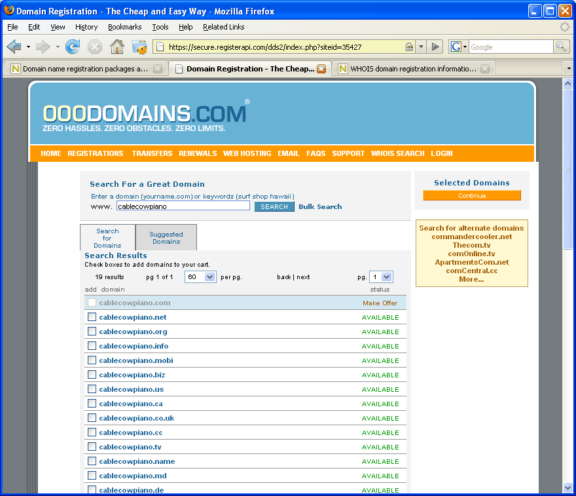
Task: Check the cablecowpiano.org checkbox
Action: [92, 332]
